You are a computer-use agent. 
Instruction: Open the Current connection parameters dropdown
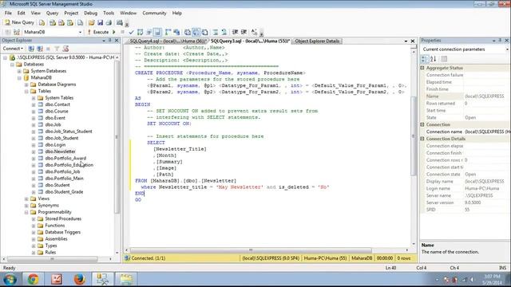507,49
